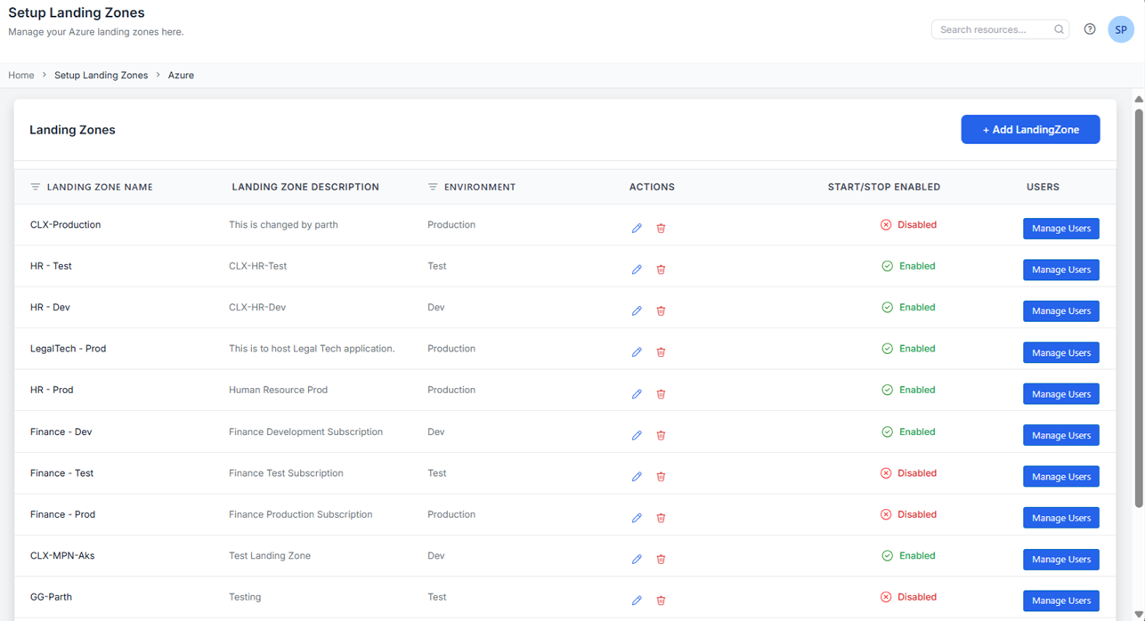
Task: Click Enabled status for HR - Test
Action: pos(908,266)
